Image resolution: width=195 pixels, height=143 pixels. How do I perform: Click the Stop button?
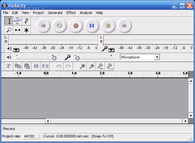pos(108,26)
